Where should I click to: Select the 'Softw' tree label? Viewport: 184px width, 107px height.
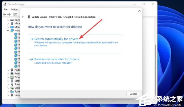[17, 81]
